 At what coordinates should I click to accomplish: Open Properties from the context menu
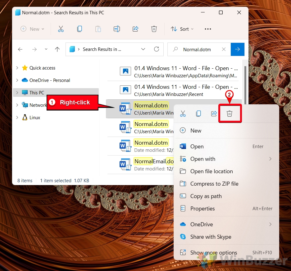(202, 209)
